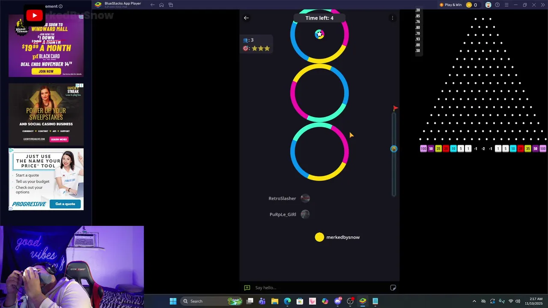Click the RetroSlasher player name

(x=282, y=198)
